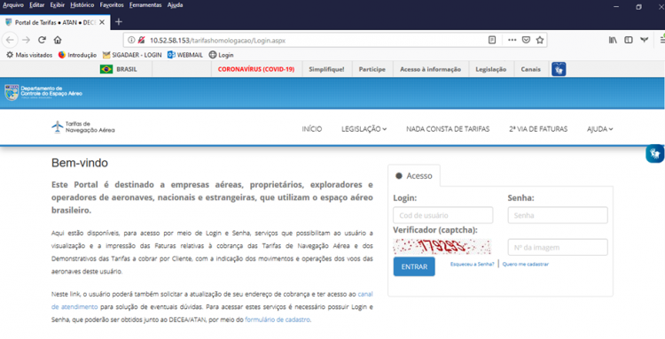Open the Introdução bookmark

click(77, 55)
